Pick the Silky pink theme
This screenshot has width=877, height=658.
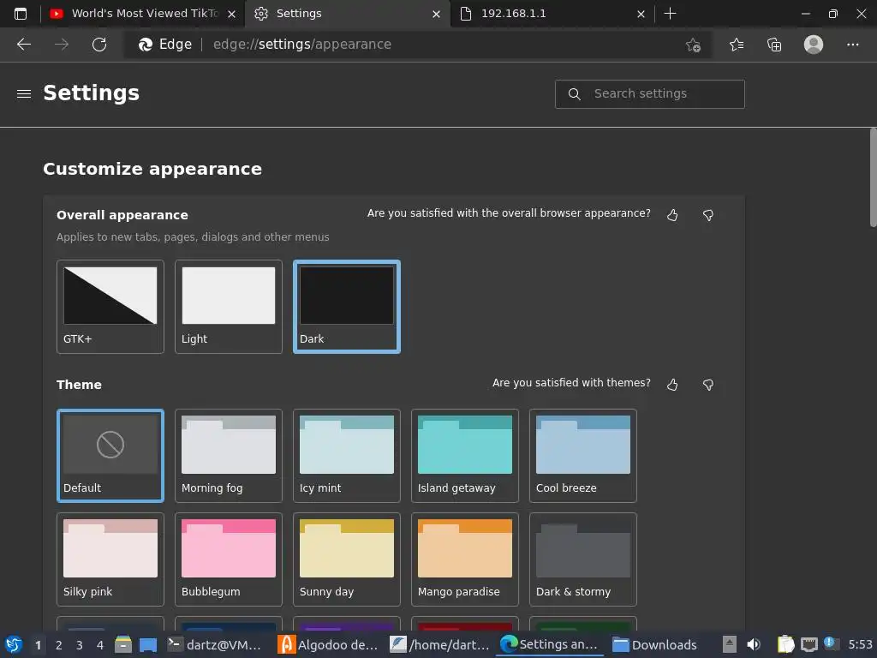[x=110, y=559]
